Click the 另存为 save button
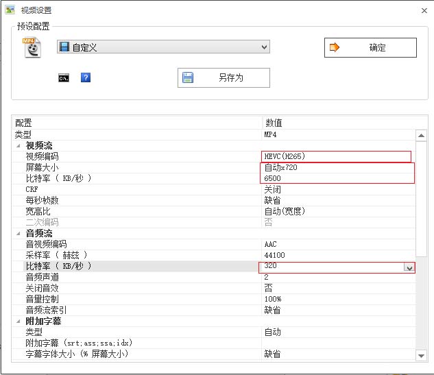 coord(224,77)
